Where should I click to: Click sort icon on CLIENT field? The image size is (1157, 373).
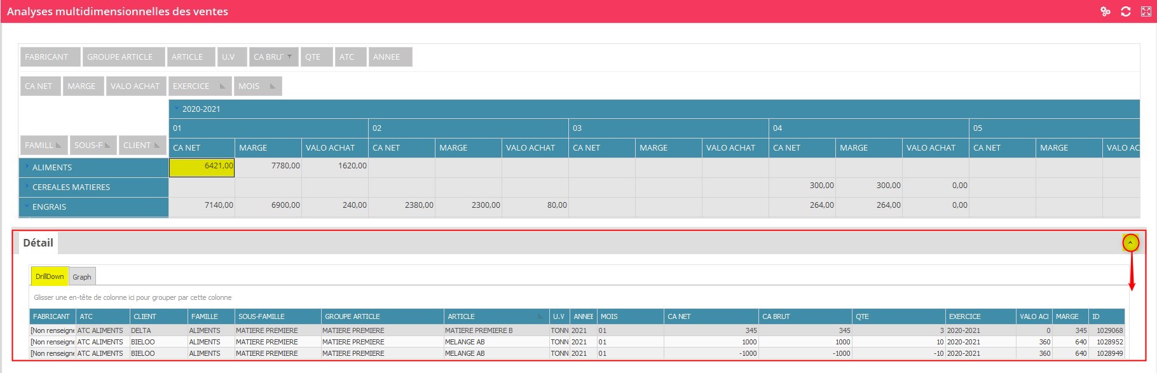(156, 146)
